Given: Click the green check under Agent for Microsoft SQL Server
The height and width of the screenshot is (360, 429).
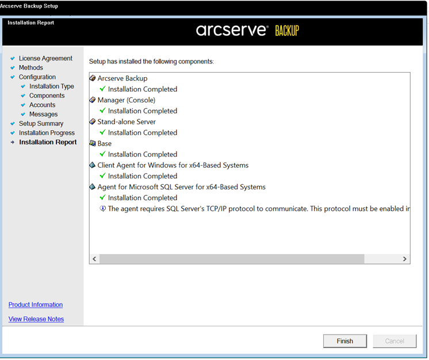Looking at the screenshot, I should point(102,198).
